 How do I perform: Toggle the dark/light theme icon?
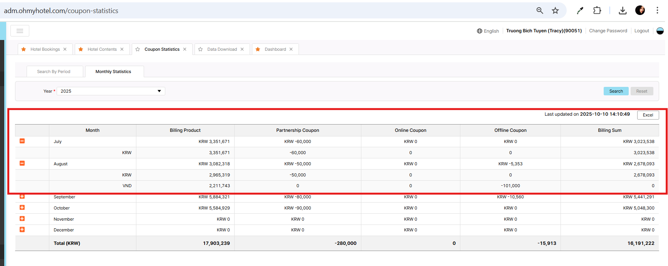click(x=660, y=31)
